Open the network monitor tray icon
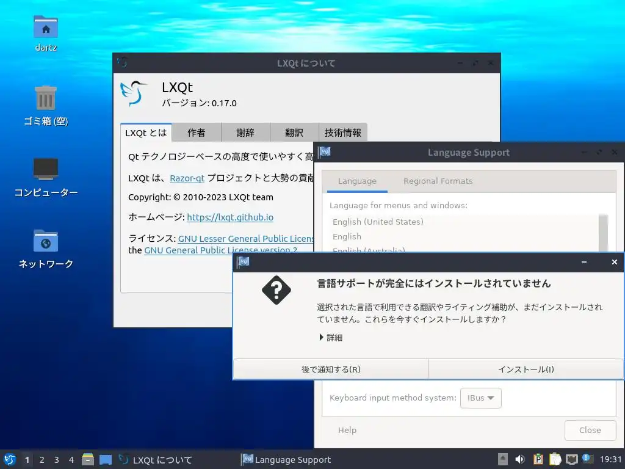Screen dimensions: 625x469 571,459
